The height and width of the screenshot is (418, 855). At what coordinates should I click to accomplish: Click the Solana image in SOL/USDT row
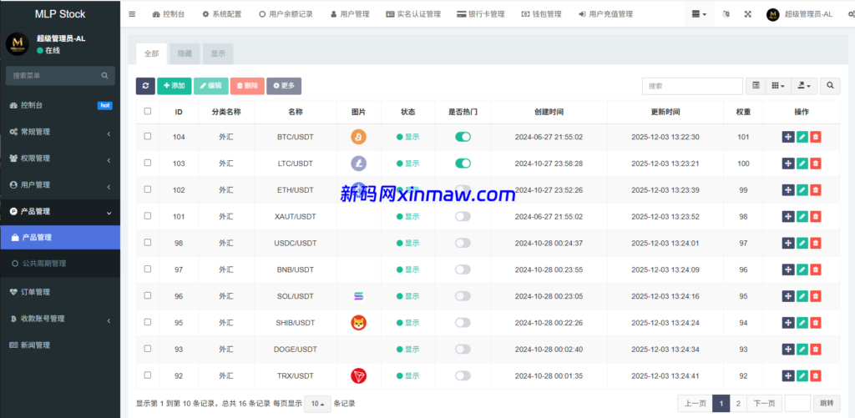358,296
